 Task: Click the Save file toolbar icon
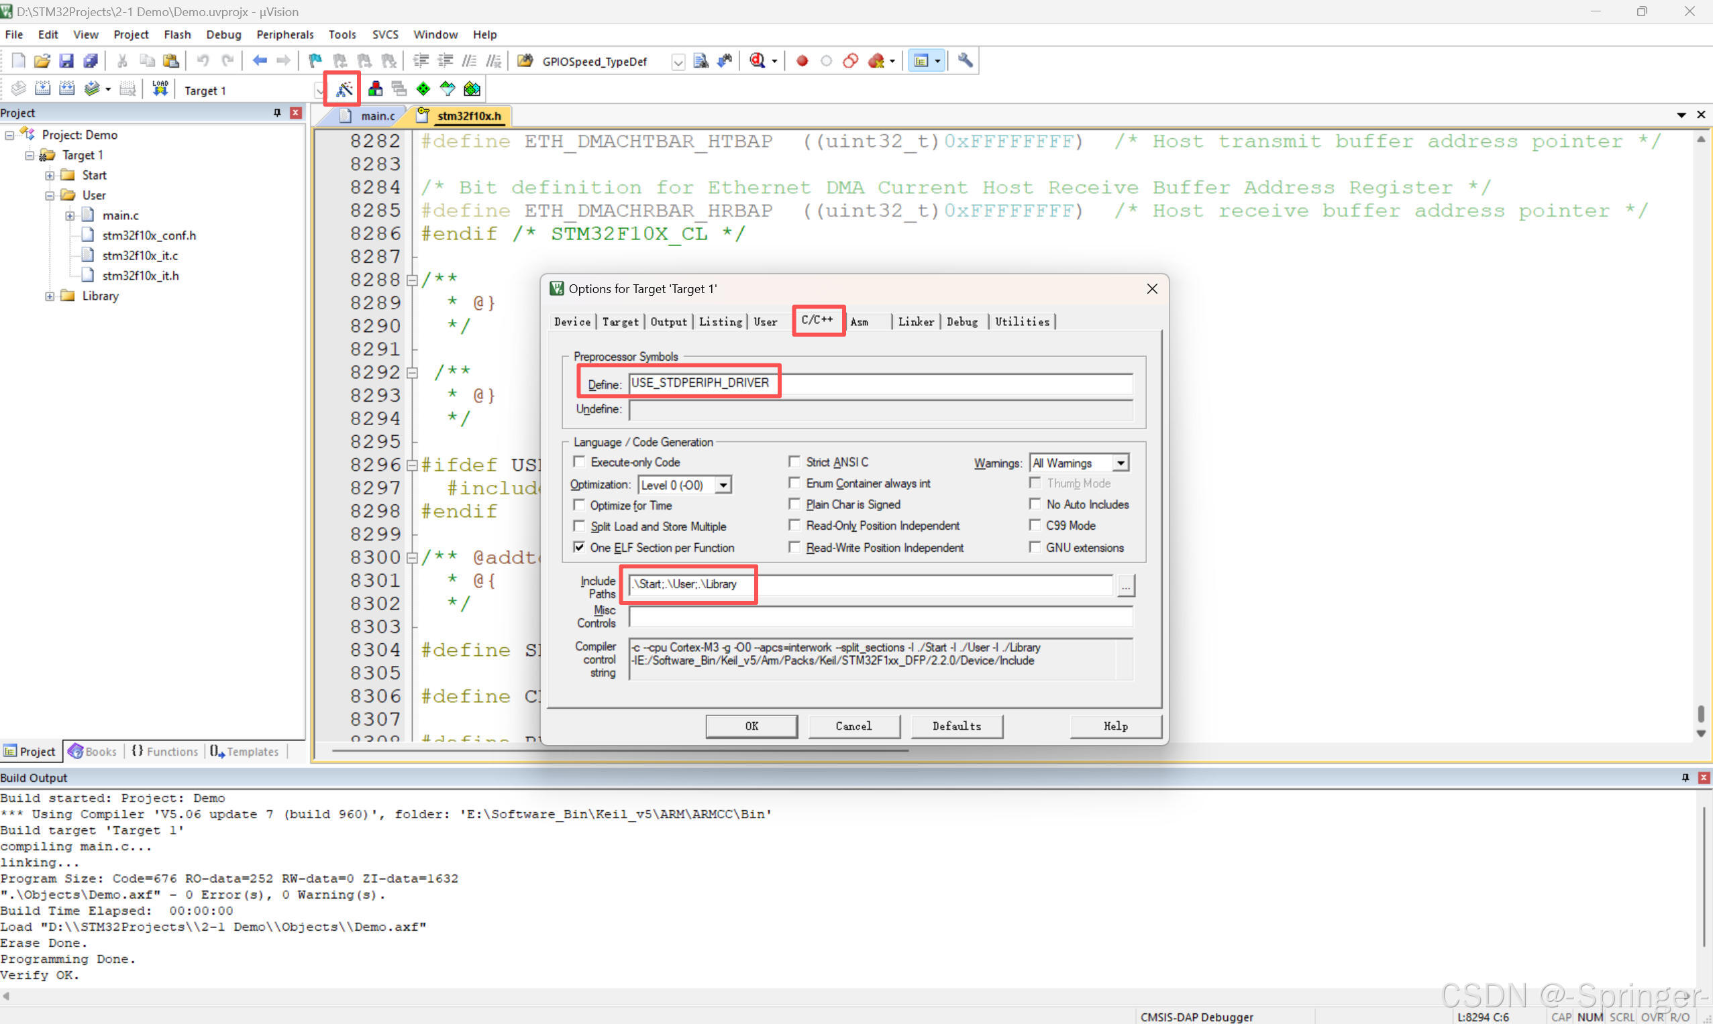(66, 61)
